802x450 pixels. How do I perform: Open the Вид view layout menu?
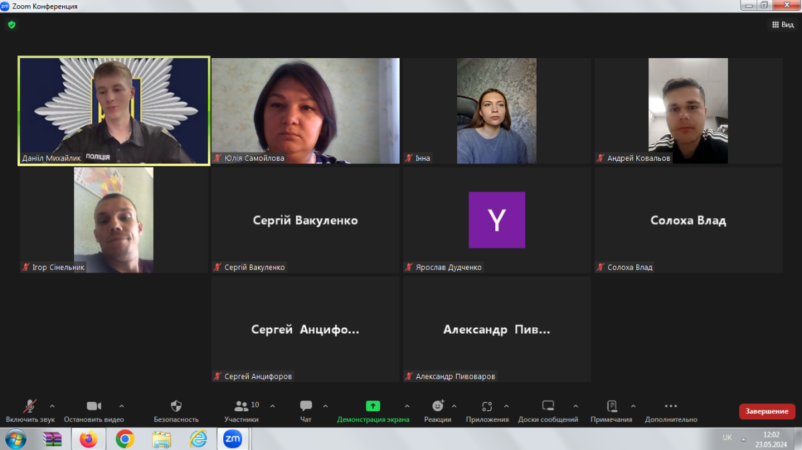783,25
